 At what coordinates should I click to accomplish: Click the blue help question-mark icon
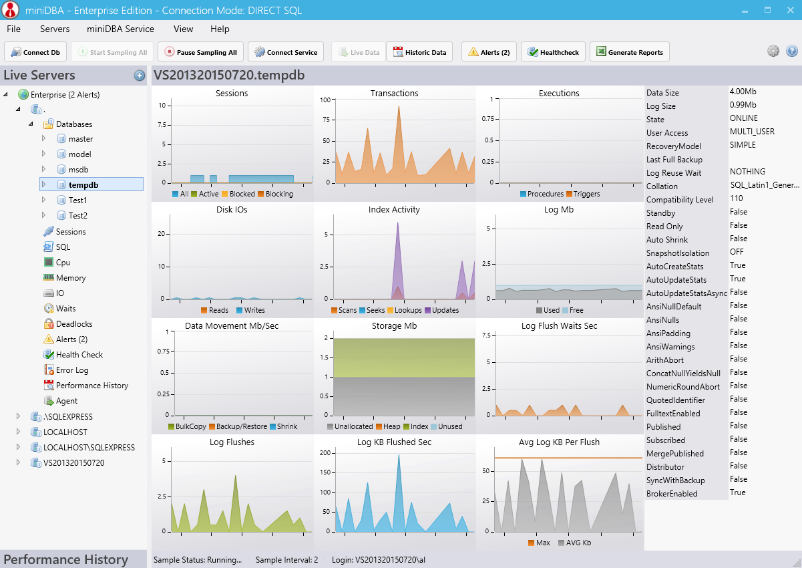point(792,51)
